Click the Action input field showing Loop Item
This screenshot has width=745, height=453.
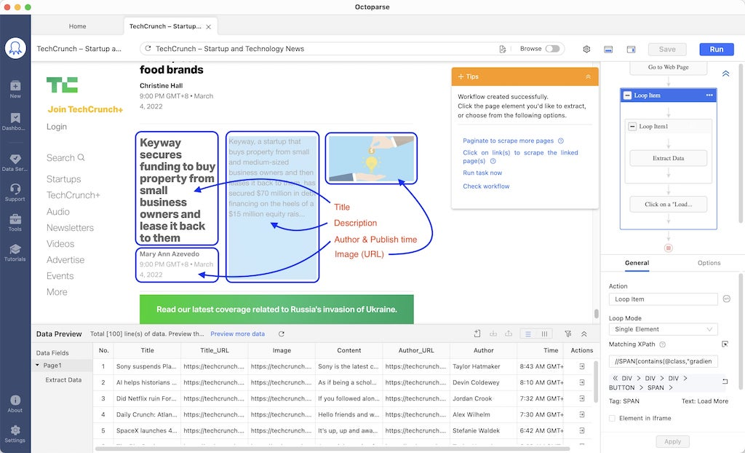(664, 299)
